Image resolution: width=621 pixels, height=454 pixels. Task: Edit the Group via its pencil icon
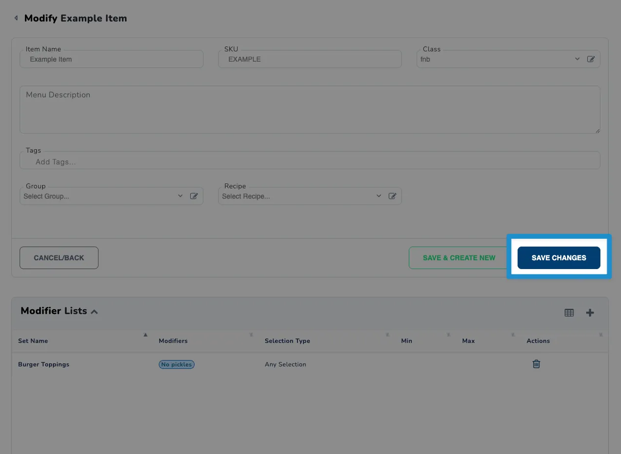pos(194,196)
